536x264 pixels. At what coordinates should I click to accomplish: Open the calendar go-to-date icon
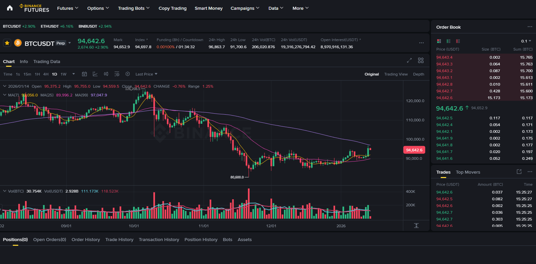[x=84, y=74]
